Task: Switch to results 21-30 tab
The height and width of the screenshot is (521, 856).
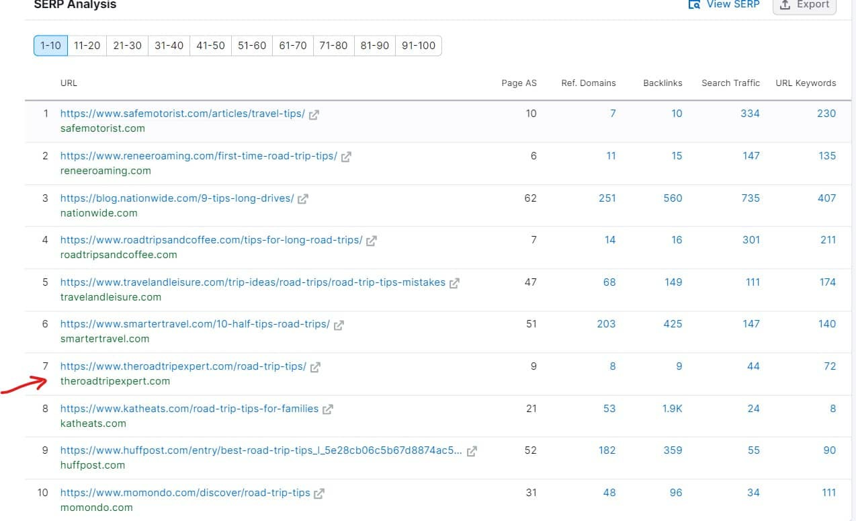Action: pyautogui.click(x=127, y=46)
